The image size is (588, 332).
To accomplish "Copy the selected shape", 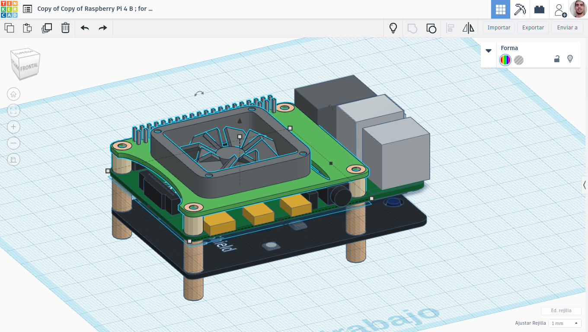I will [9, 28].
